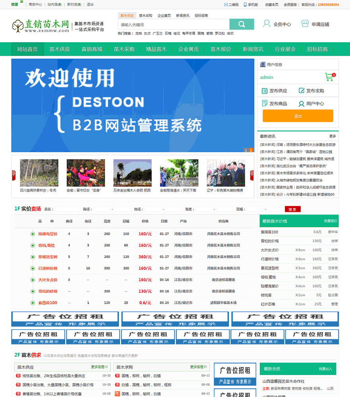
Task: Focus the keyword search input field
Action: (174, 25)
